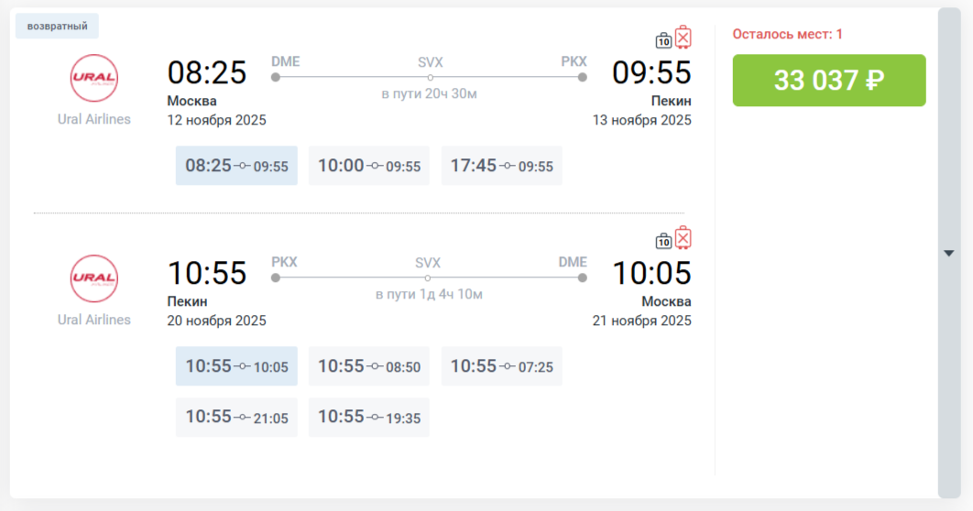Expand flight details with the right-side arrow

[949, 254]
